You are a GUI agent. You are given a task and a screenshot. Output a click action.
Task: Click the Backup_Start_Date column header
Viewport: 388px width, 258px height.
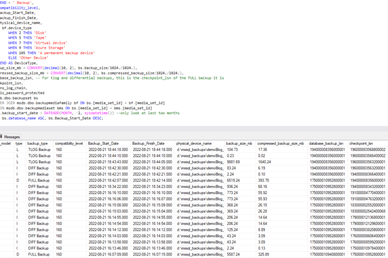pyautogui.click(x=103, y=143)
